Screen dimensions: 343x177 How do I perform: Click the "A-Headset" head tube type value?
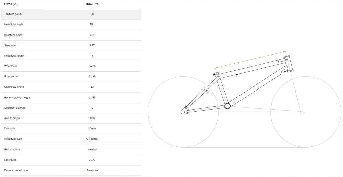coord(92,139)
